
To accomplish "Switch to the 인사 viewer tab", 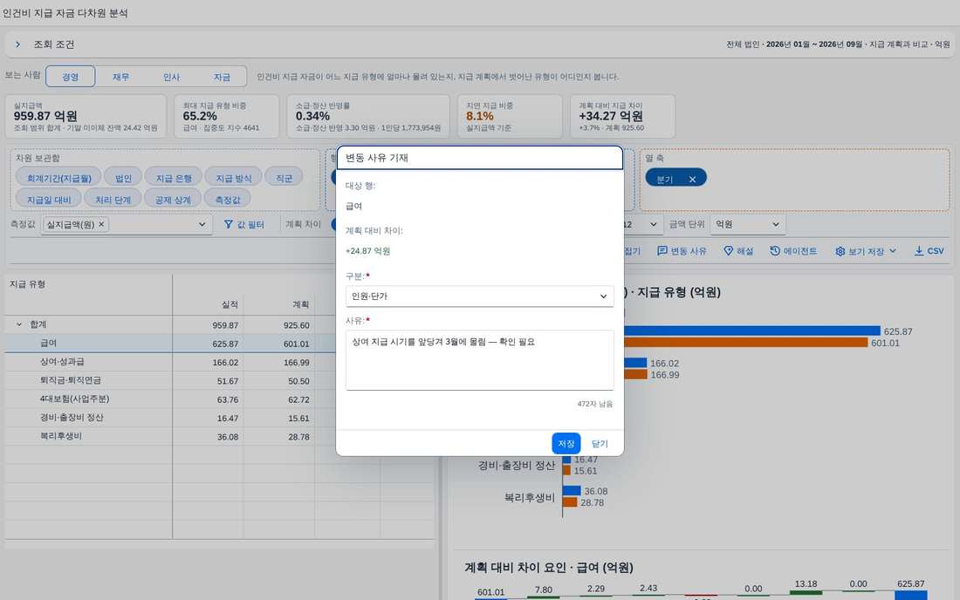I will (171, 77).
